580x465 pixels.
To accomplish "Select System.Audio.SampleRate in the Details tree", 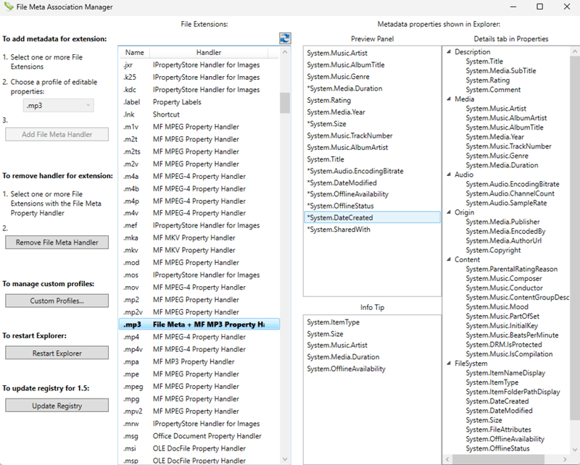I will pyautogui.click(x=507, y=204).
